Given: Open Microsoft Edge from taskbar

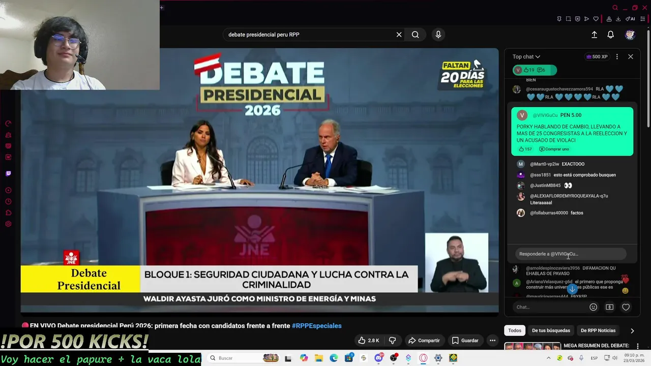Looking at the screenshot, I should click(334, 358).
